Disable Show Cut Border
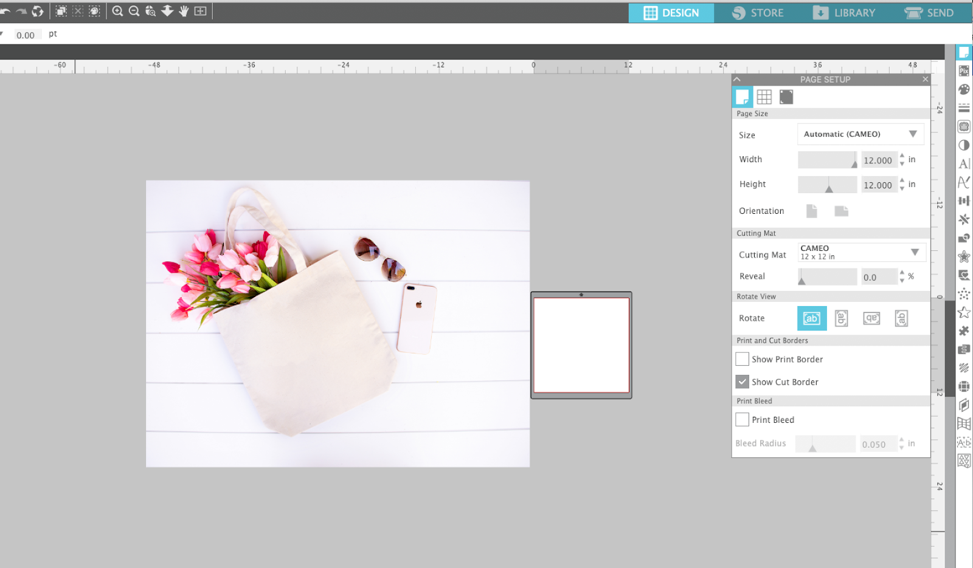The height and width of the screenshot is (568, 973). [x=742, y=382]
